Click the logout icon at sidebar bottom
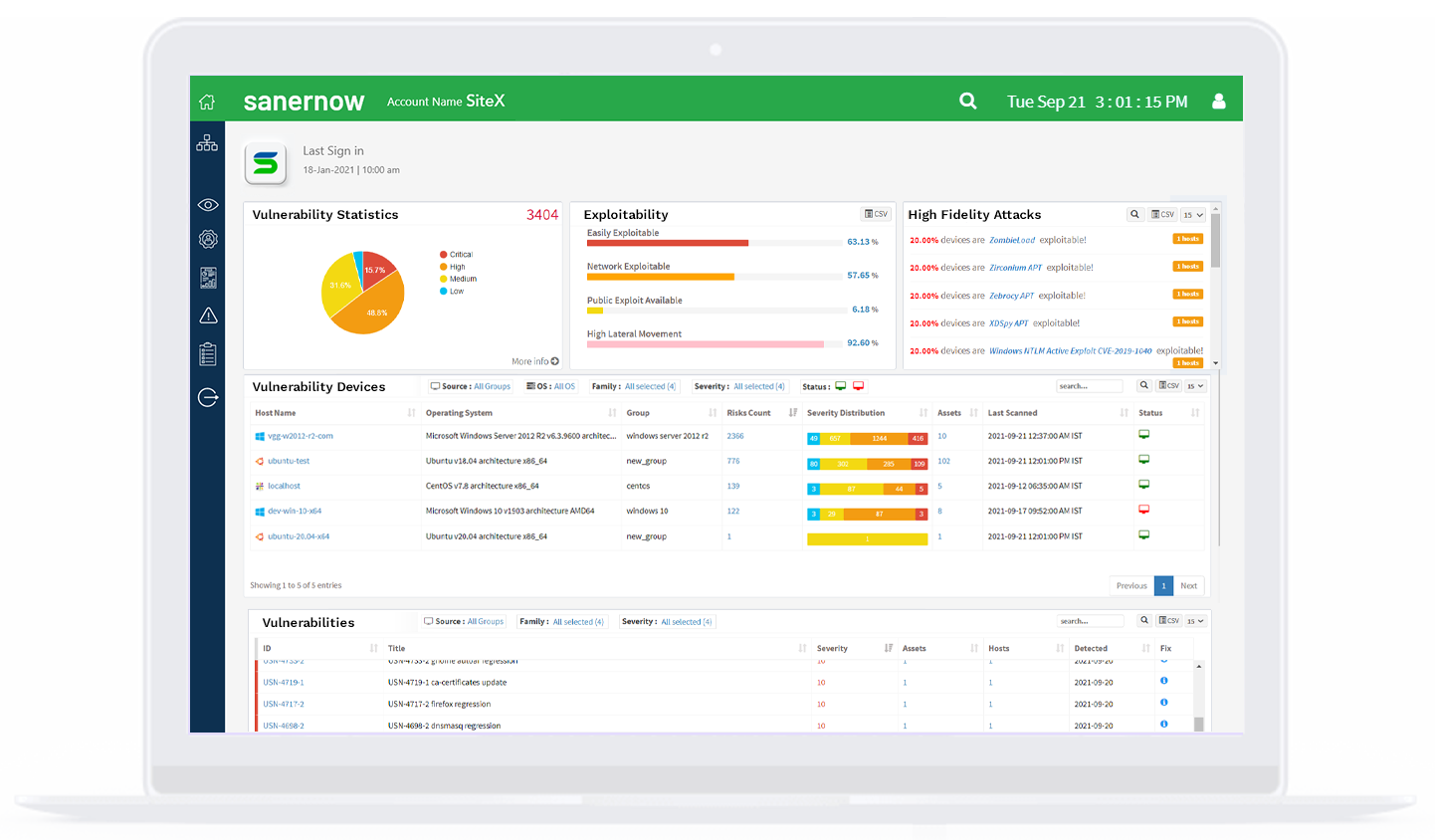 tap(207, 397)
